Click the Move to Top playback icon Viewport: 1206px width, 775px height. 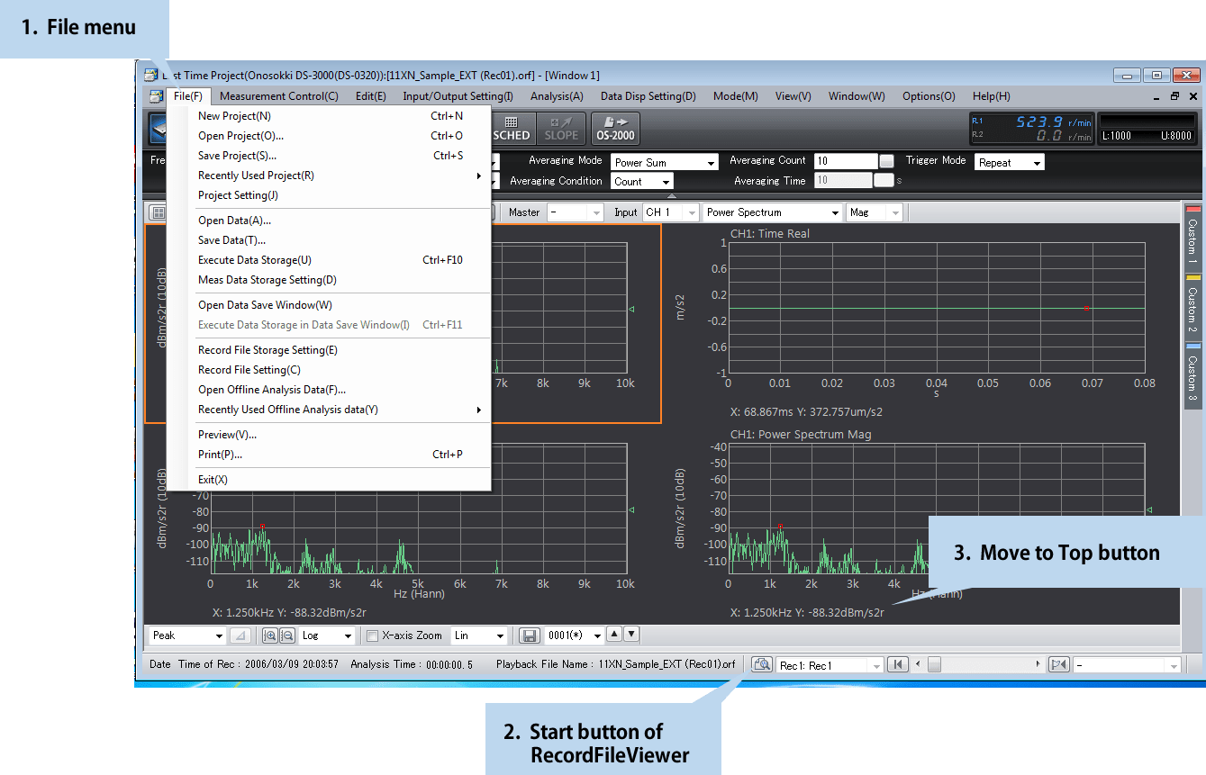coord(897,664)
